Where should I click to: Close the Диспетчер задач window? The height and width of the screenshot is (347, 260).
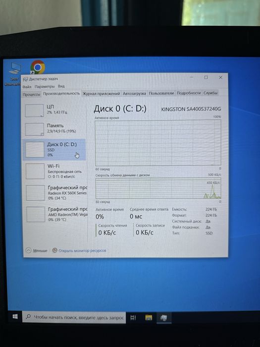pos(220,77)
